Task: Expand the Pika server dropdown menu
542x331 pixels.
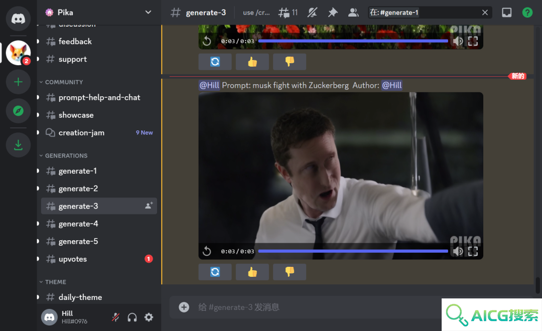Action: tap(148, 13)
